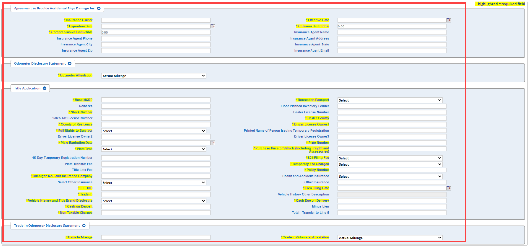
Task: Open Trade In Odometer Attestation dropdown
Action: [x=390, y=238]
